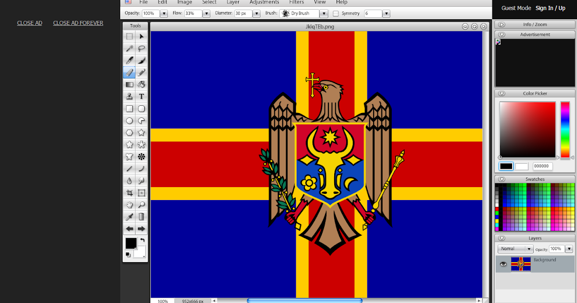This screenshot has width=577, height=303.
Task: Select the Rounded Rectangle shape tool
Action: 141,109
